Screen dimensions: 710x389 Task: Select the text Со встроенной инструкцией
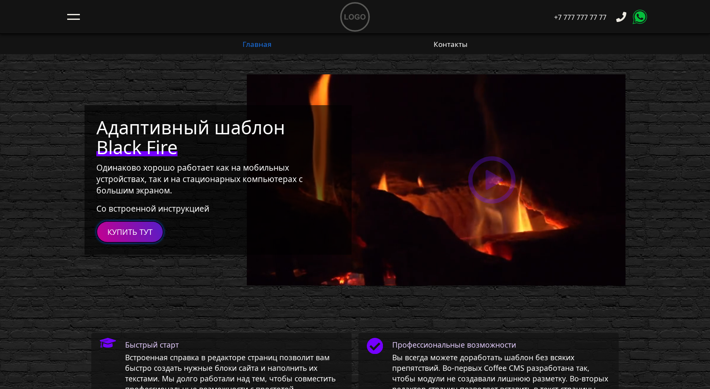tap(153, 209)
